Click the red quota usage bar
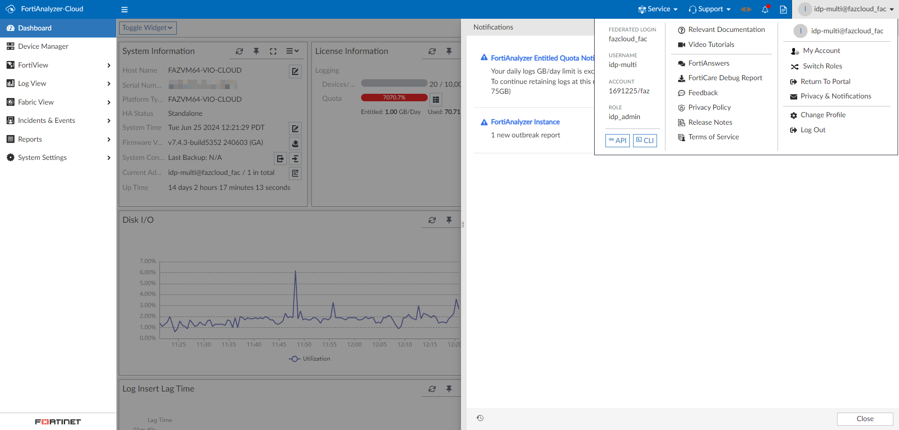Viewport: 899px width, 430px height. coord(394,98)
